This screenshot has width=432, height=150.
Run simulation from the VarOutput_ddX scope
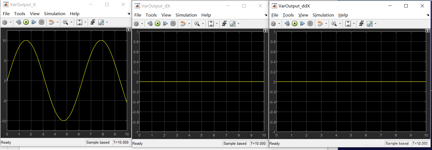tap(295, 24)
